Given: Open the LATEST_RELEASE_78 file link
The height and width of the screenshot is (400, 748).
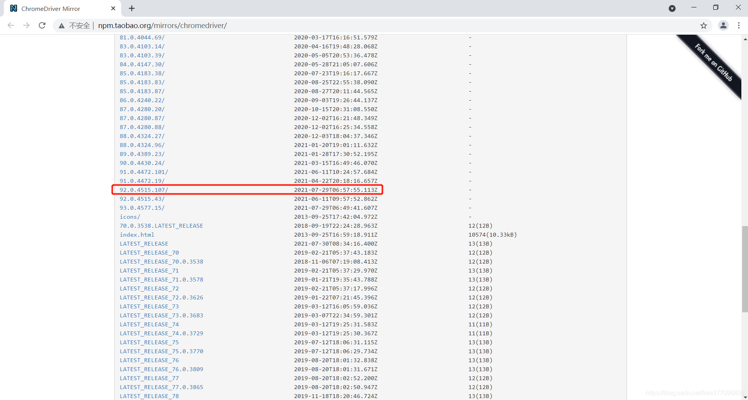Looking at the screenshot, I should 149,396.
